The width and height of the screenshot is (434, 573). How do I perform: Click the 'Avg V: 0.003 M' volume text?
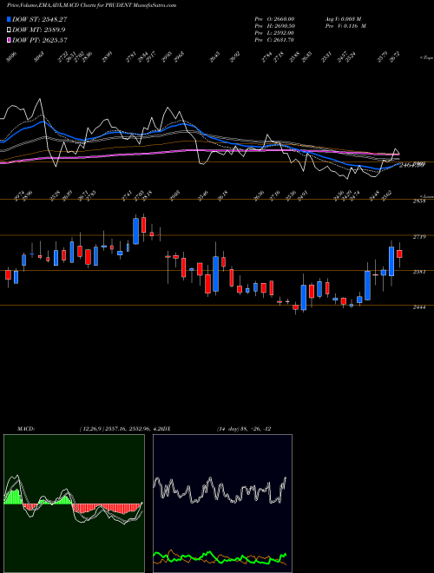click(x=343, y=18)
